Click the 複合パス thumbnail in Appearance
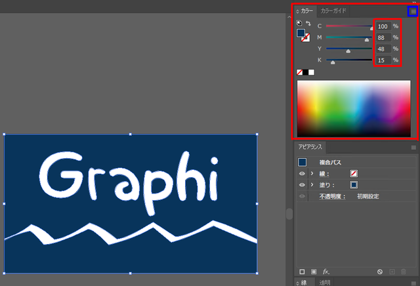 302,162
